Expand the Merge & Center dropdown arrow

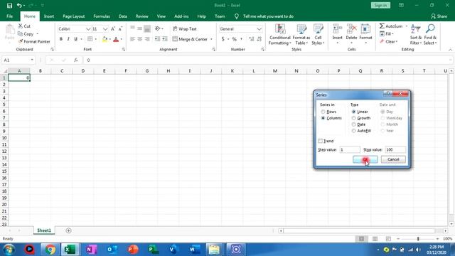tap(212, 39)
